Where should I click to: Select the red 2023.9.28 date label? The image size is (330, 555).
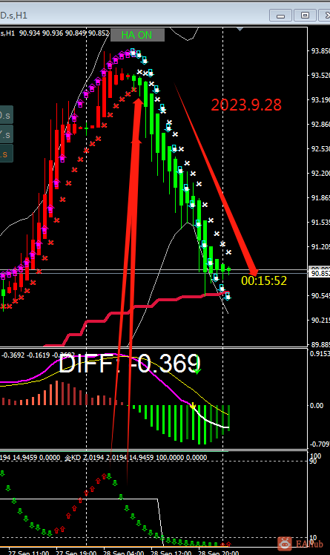(x=246, y=105)
